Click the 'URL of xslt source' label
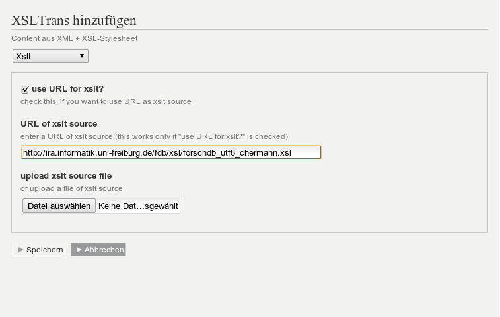 59,123
